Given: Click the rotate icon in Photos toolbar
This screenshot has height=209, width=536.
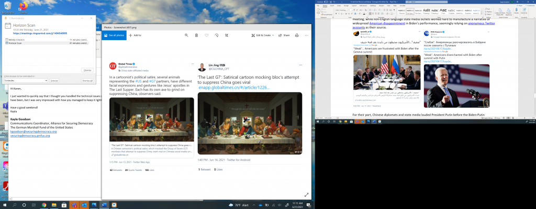Looking at the screenshot, I should (x=216, y=35).
